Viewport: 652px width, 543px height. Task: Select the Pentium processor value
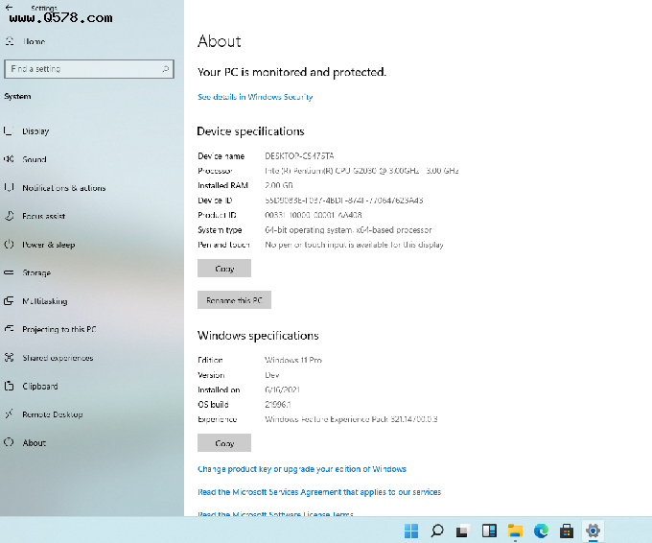(x=361, y=171)
